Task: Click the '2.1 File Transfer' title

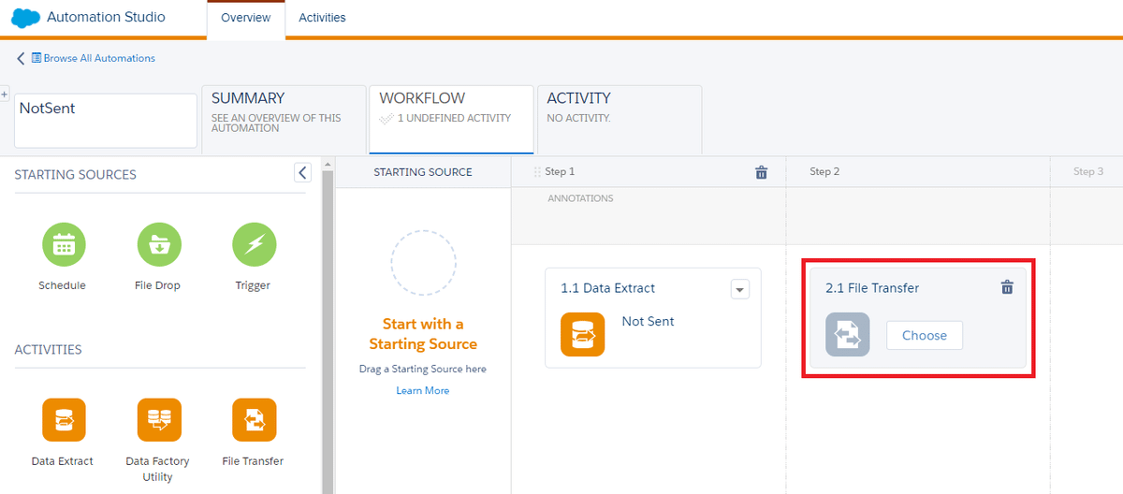Action: click(872, 288)
